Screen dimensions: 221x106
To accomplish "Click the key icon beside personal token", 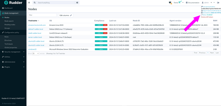I will pyautogui.click(x=202, y=7).
